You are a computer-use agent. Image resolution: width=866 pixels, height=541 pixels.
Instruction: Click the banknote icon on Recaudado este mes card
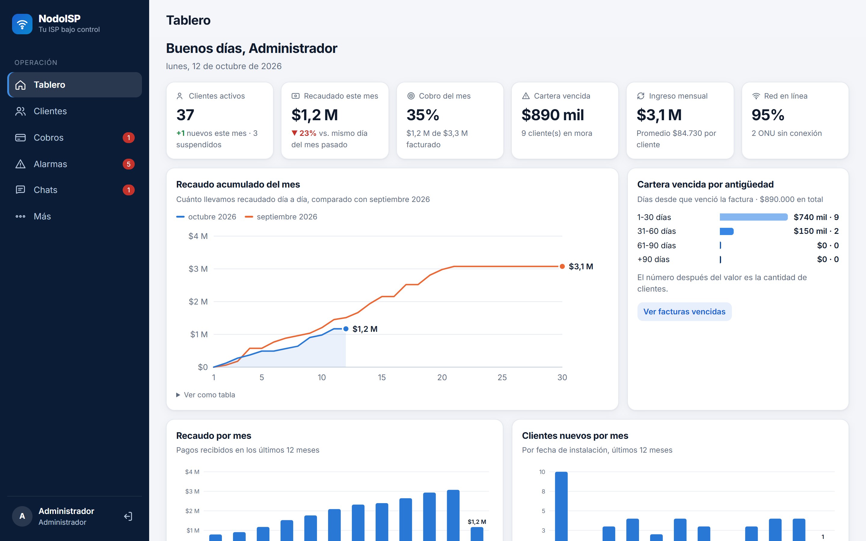pos(295,96)
